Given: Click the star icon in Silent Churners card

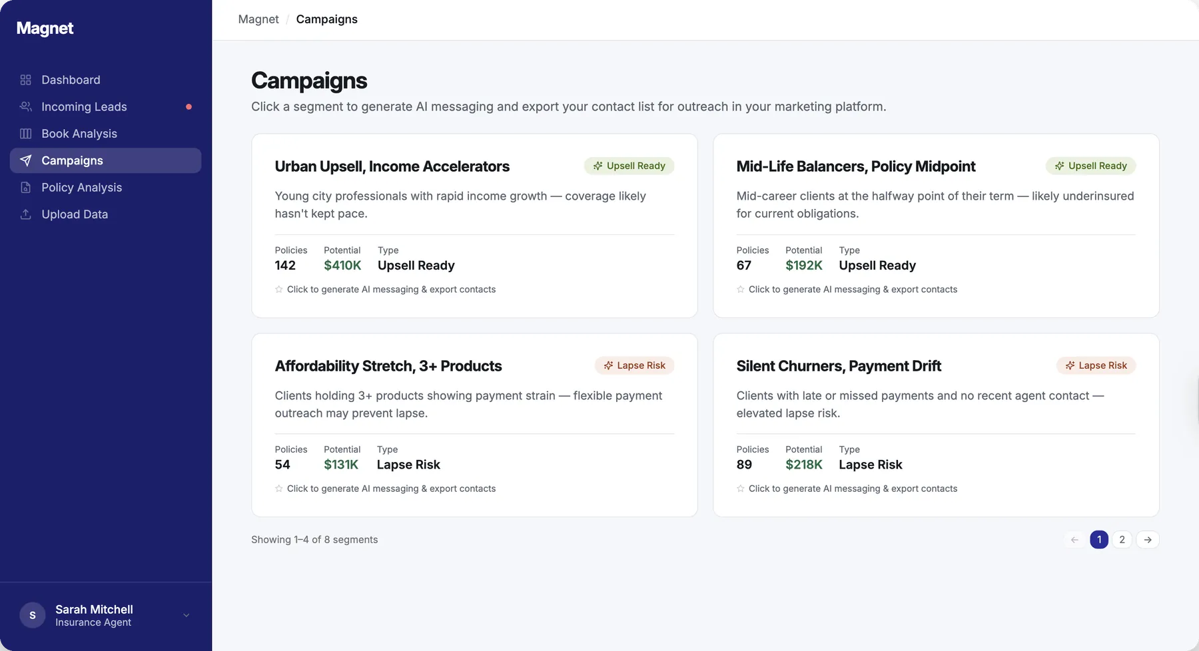Looking at the screenshot, I should (x=740, y=489).
